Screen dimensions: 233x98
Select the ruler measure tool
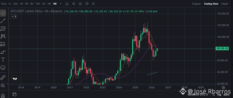[3, 78]
